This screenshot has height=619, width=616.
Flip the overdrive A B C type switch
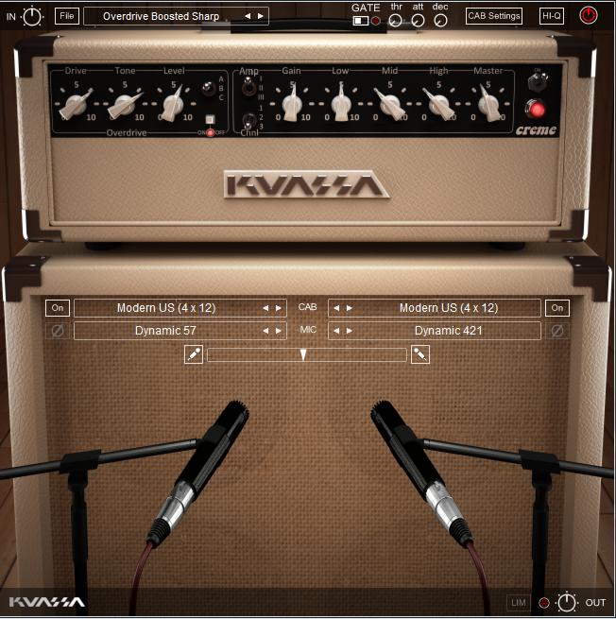click(208, 89)
